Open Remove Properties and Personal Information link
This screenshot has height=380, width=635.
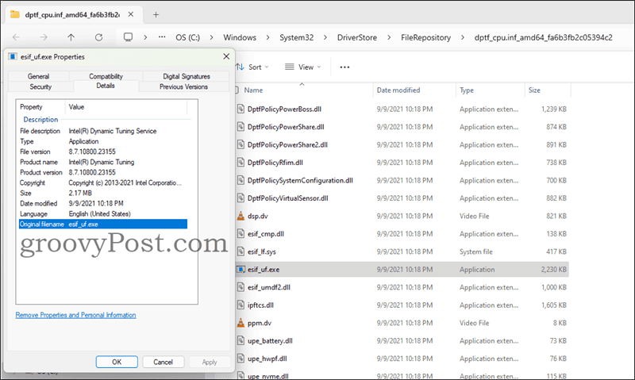pos(75,315)
